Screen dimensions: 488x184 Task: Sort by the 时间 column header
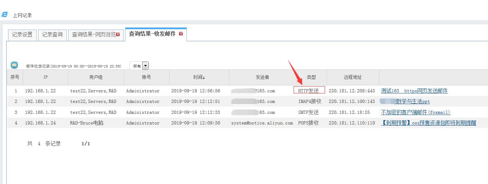[199, 77]
